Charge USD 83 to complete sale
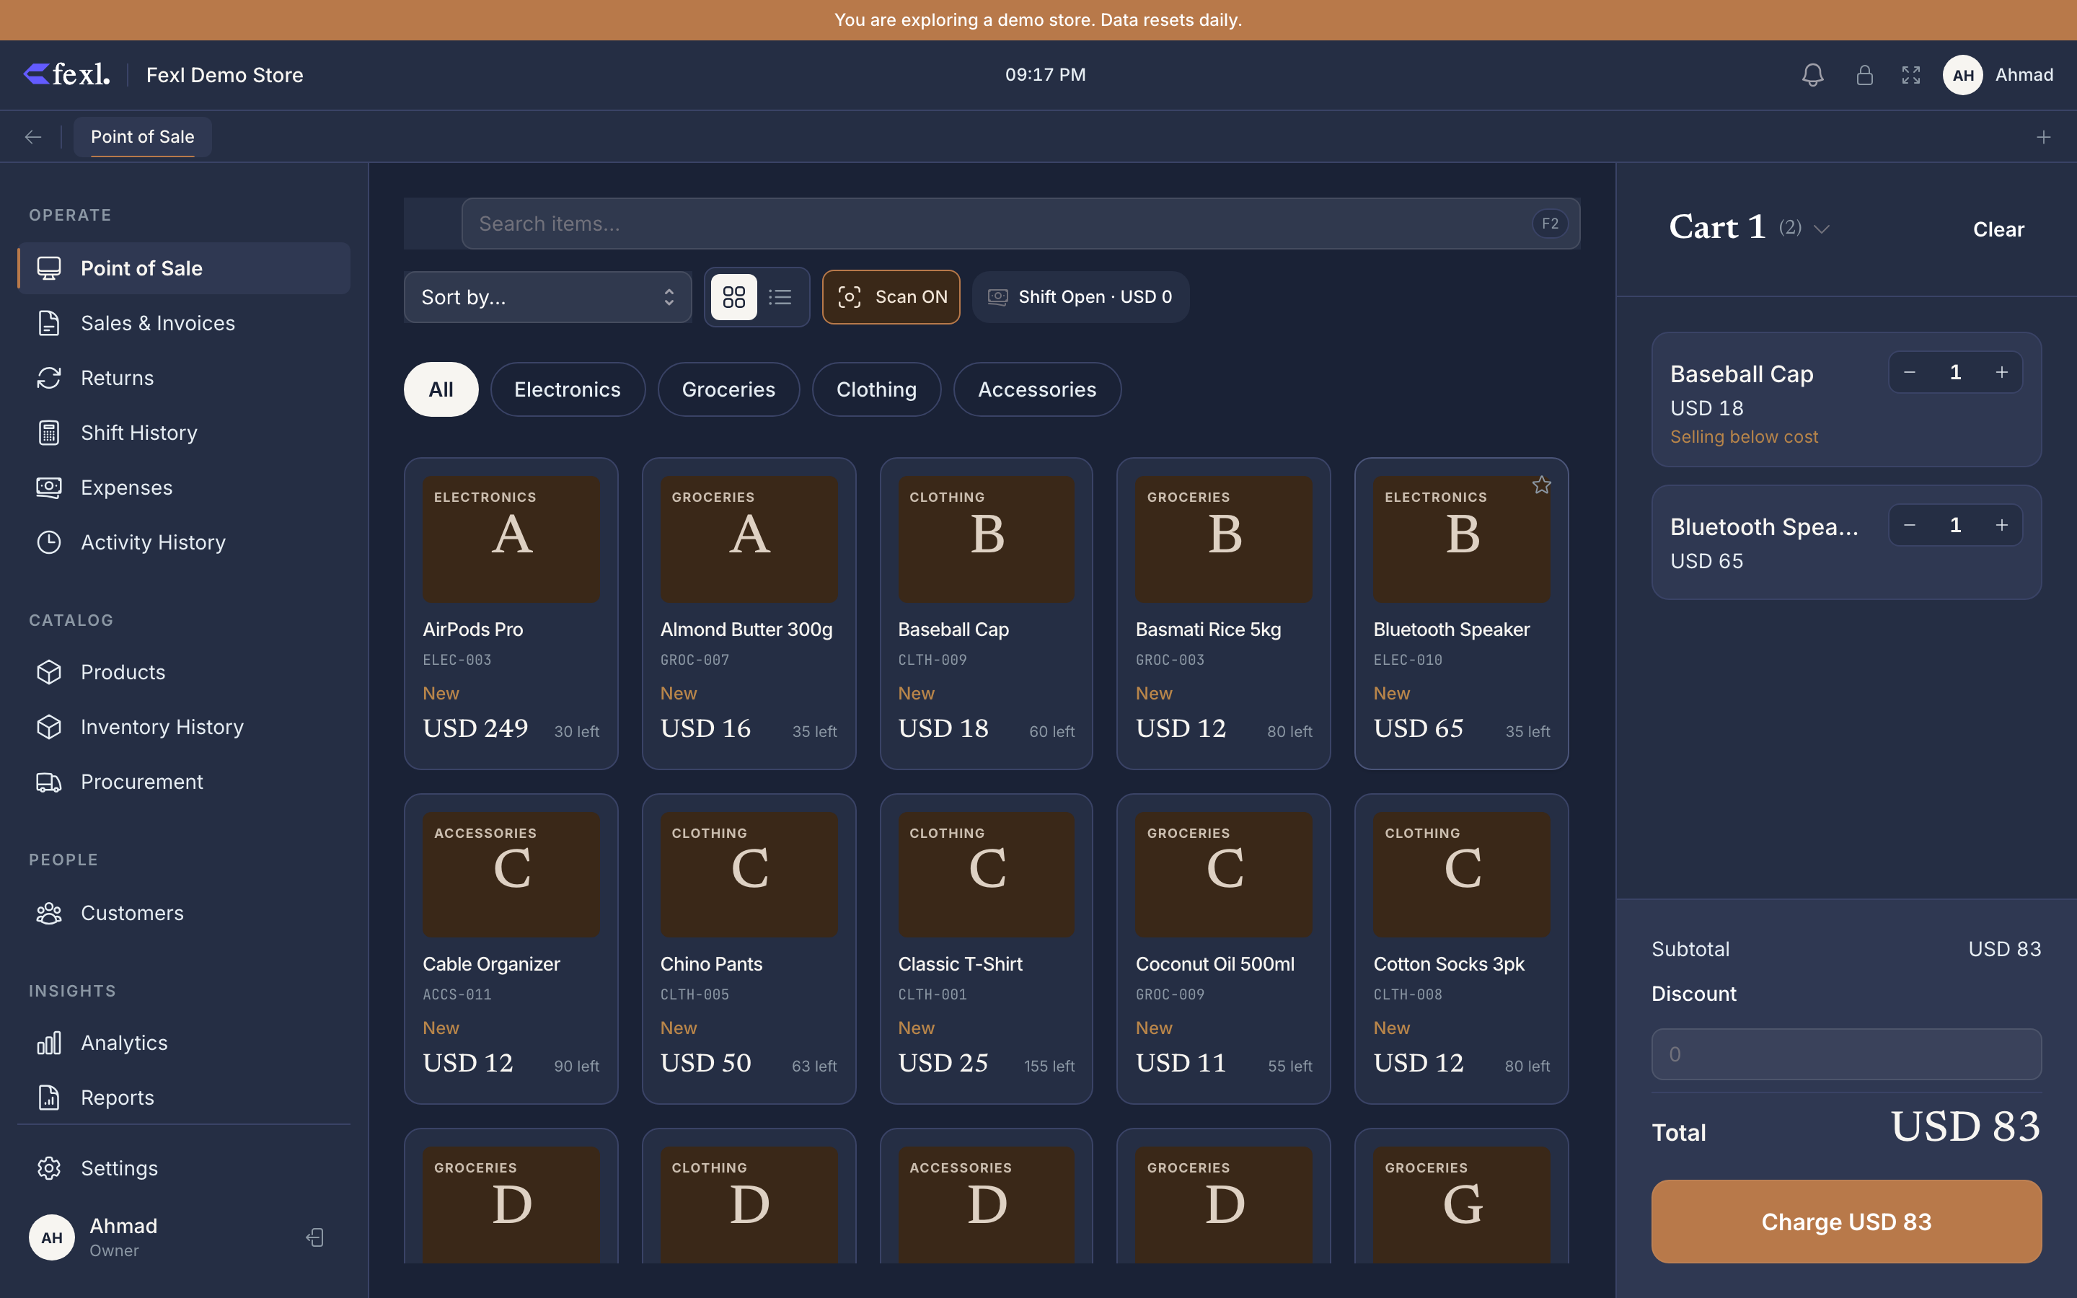 coord(1846,1221)
